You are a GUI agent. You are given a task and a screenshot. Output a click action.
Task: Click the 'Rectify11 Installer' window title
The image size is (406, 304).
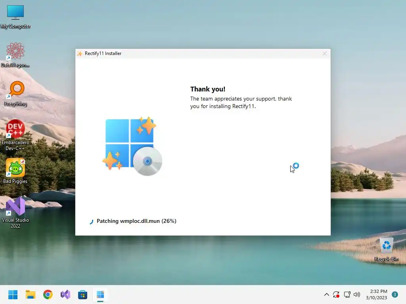[103, 53]
